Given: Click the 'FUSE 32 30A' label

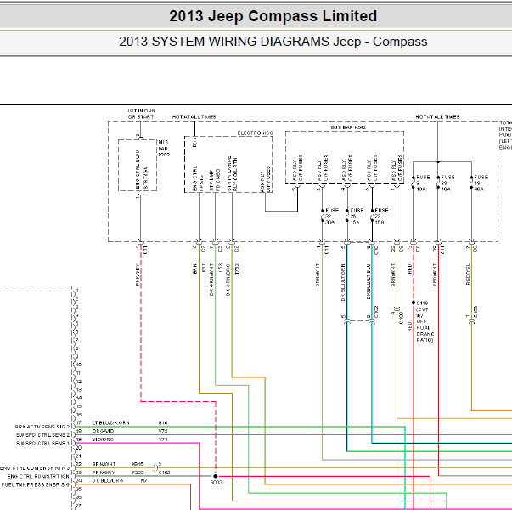Looking at the screenshot, I should point(332,217).
